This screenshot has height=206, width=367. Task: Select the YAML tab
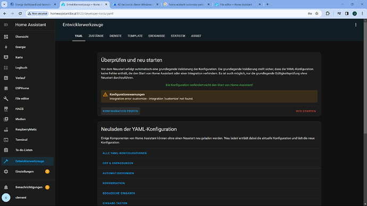(79, 36)
